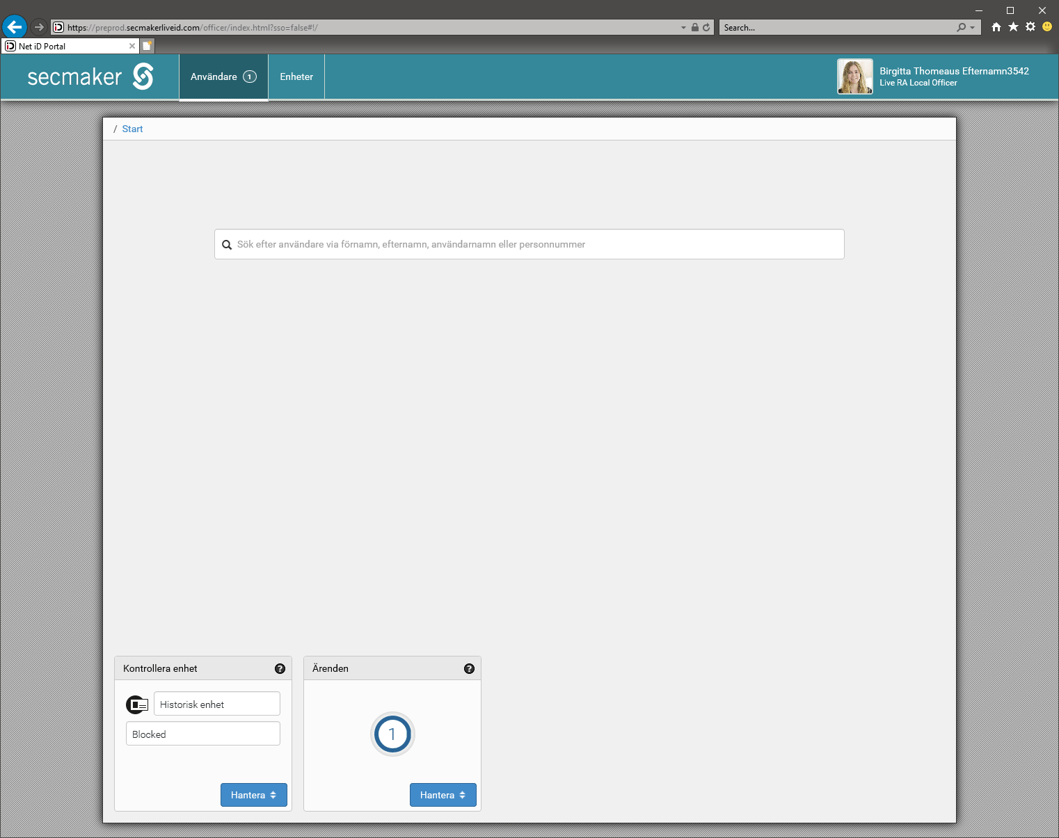Expand Hantera dropdown in Kontrollera enhet
Viewport: 1059px width, 838px height.
[253, 795]
